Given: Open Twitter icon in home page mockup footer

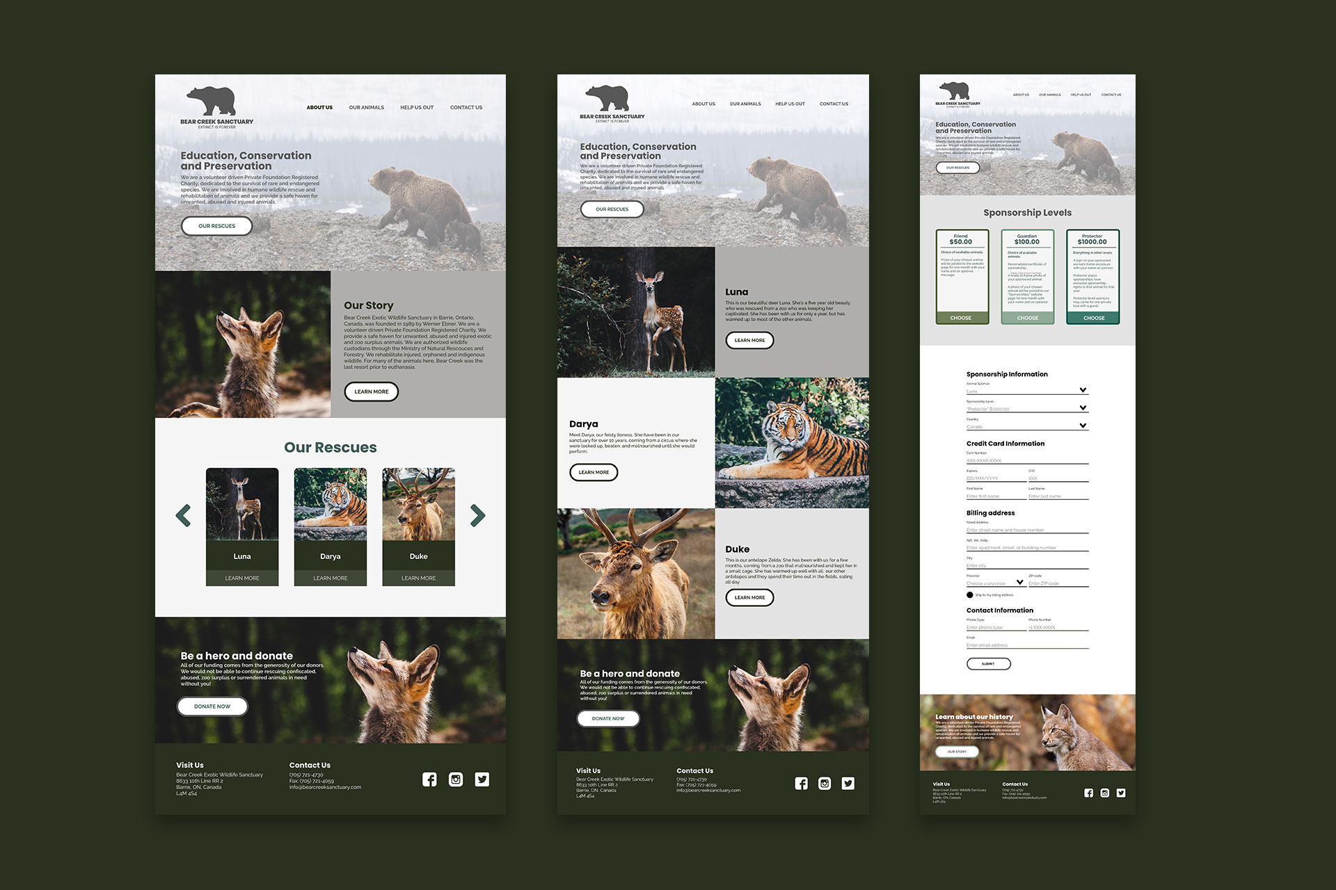Looking at the screenshot, I should (x=482, y=779).
